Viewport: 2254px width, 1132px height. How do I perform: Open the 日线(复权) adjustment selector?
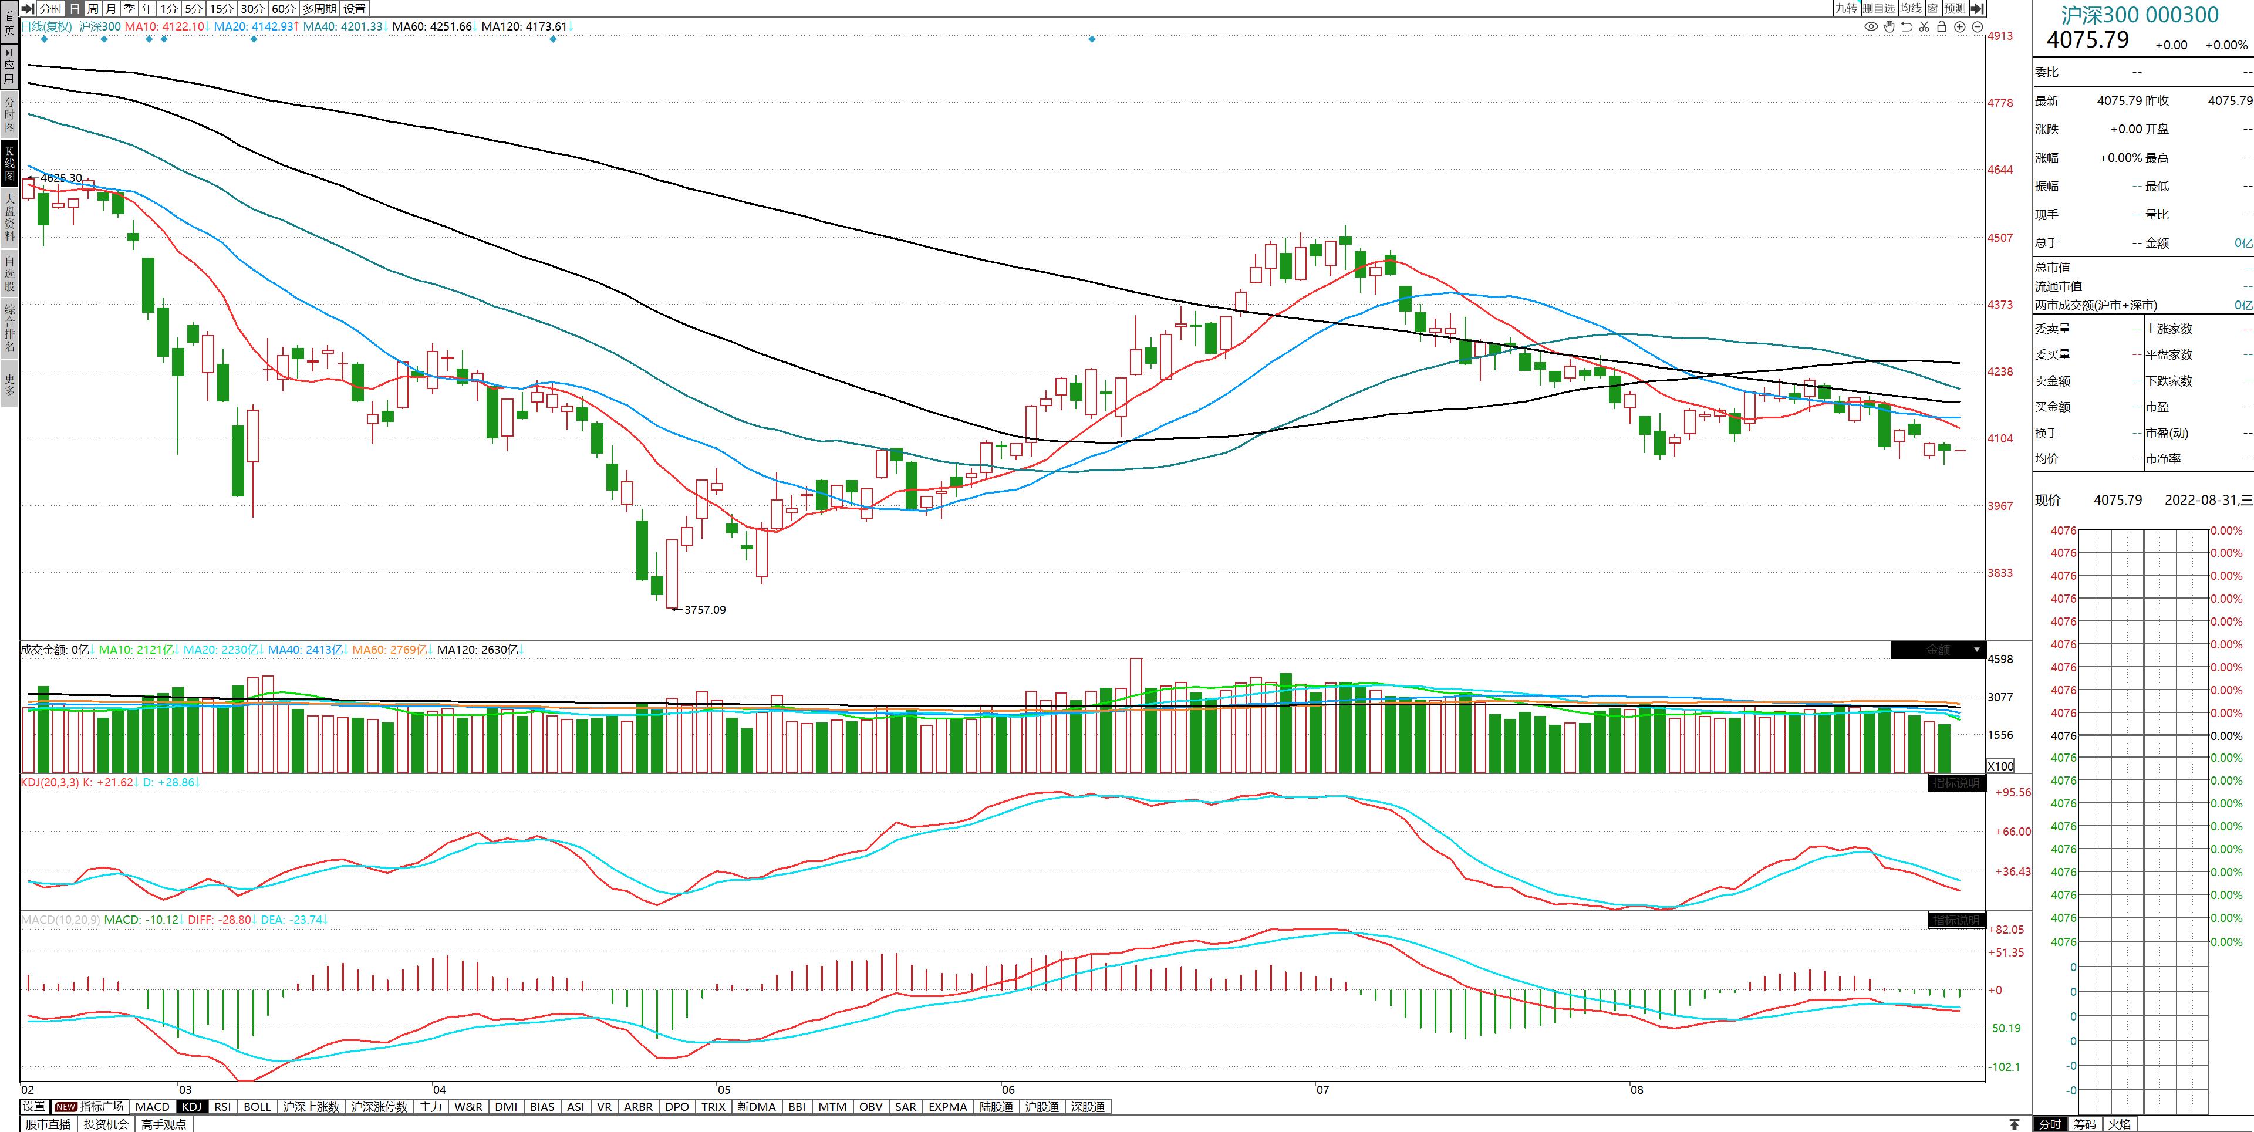[46, 27]
